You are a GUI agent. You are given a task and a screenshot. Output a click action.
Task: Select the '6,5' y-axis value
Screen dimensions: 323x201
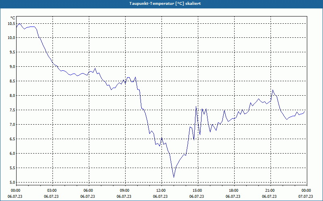click(x=12, y=139)
